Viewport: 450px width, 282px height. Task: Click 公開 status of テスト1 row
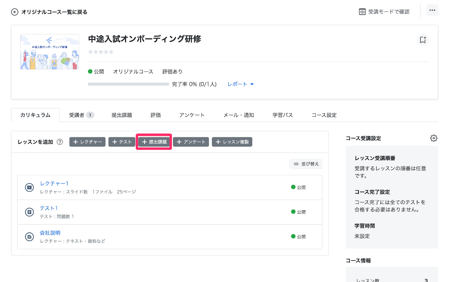(x=298, y=212)
